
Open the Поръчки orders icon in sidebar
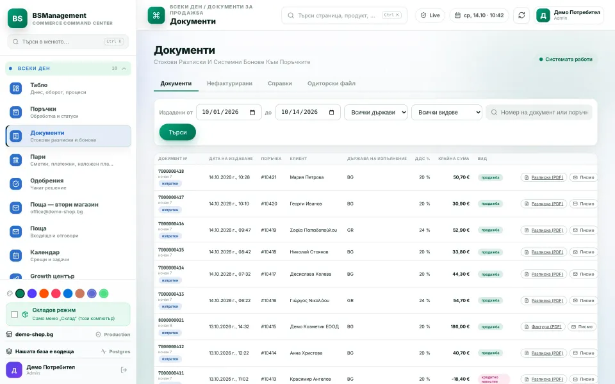tap(15, 112)
